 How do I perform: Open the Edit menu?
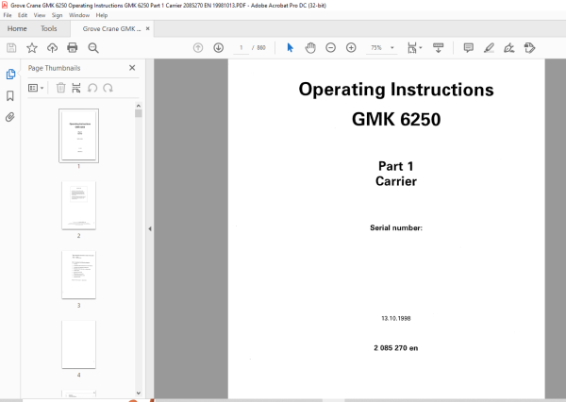point(23,15)
